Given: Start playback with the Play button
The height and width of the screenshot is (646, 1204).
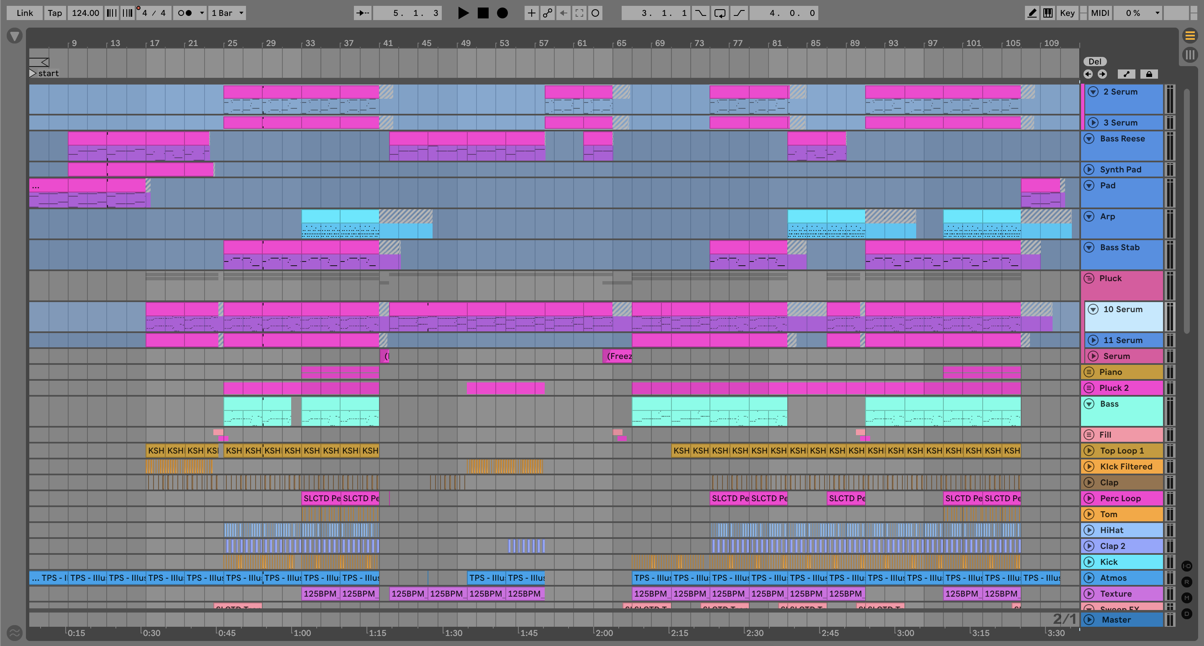Looking at the screenshot, I should [463, 13].
